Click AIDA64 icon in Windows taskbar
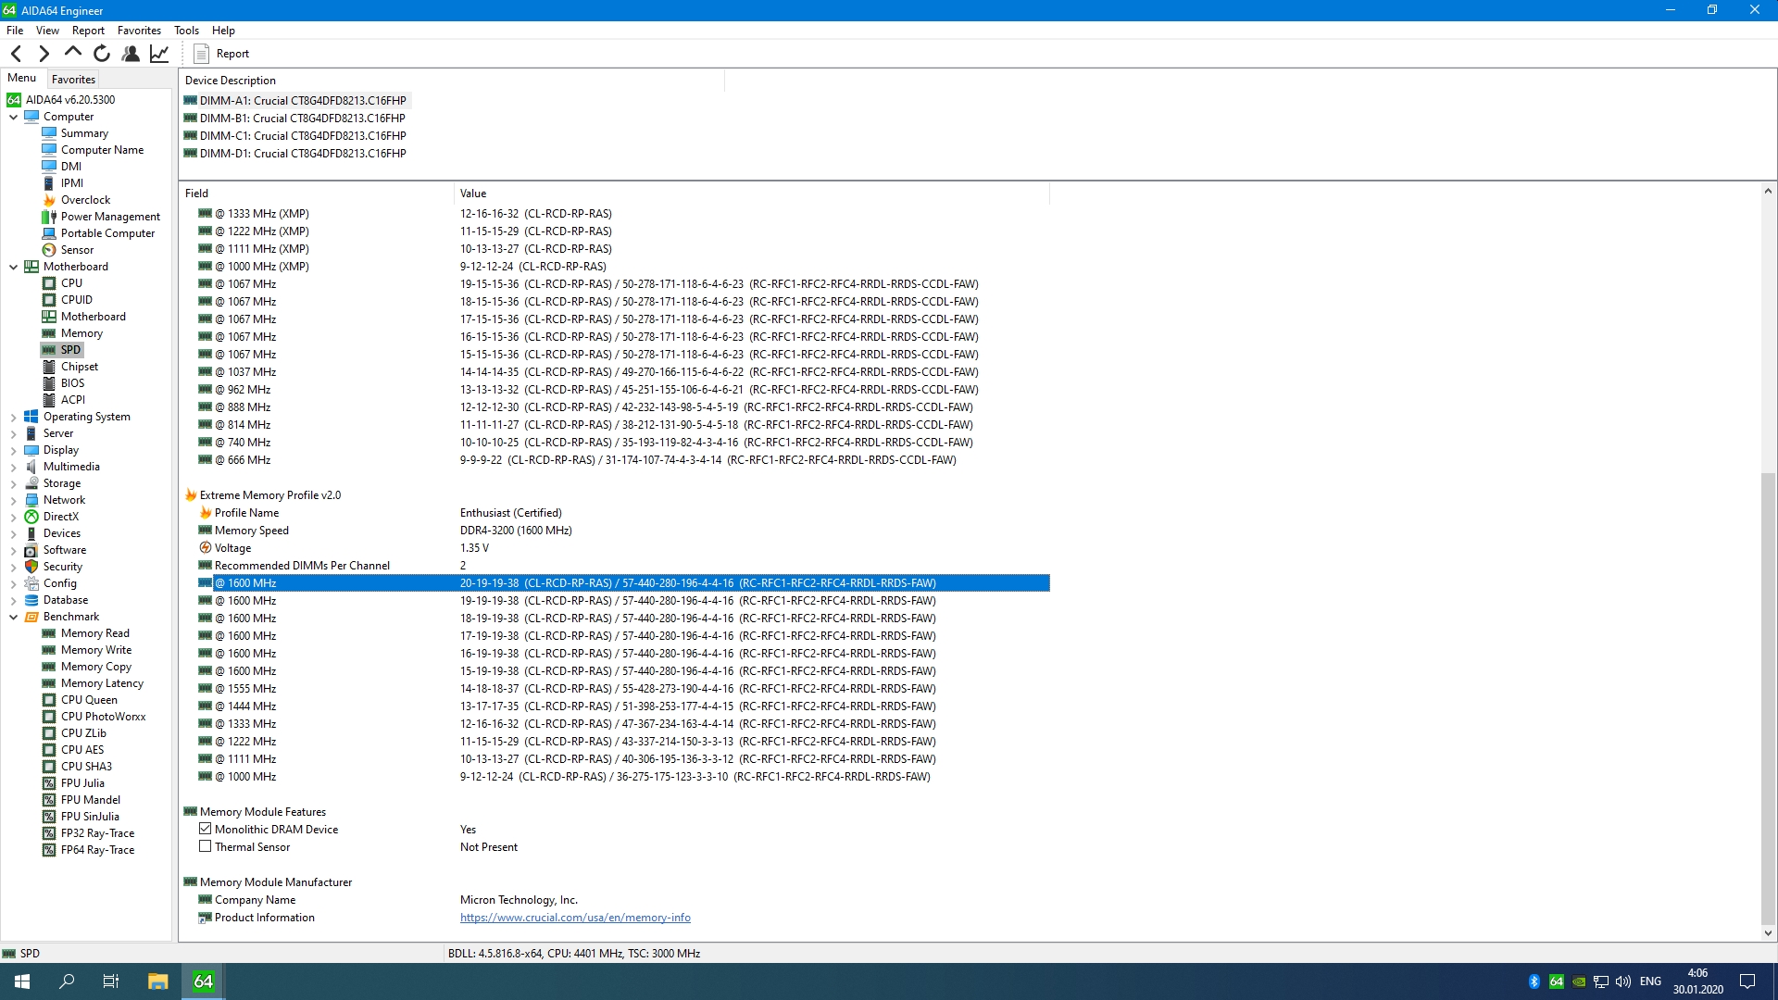The height and width of the screenshot is (1000, 1778). 203,981
